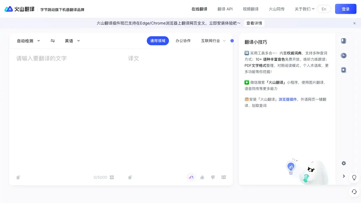Switch to the 办公协作 translation domain tab
361x203 pixels.
click(x=183, y=41)
